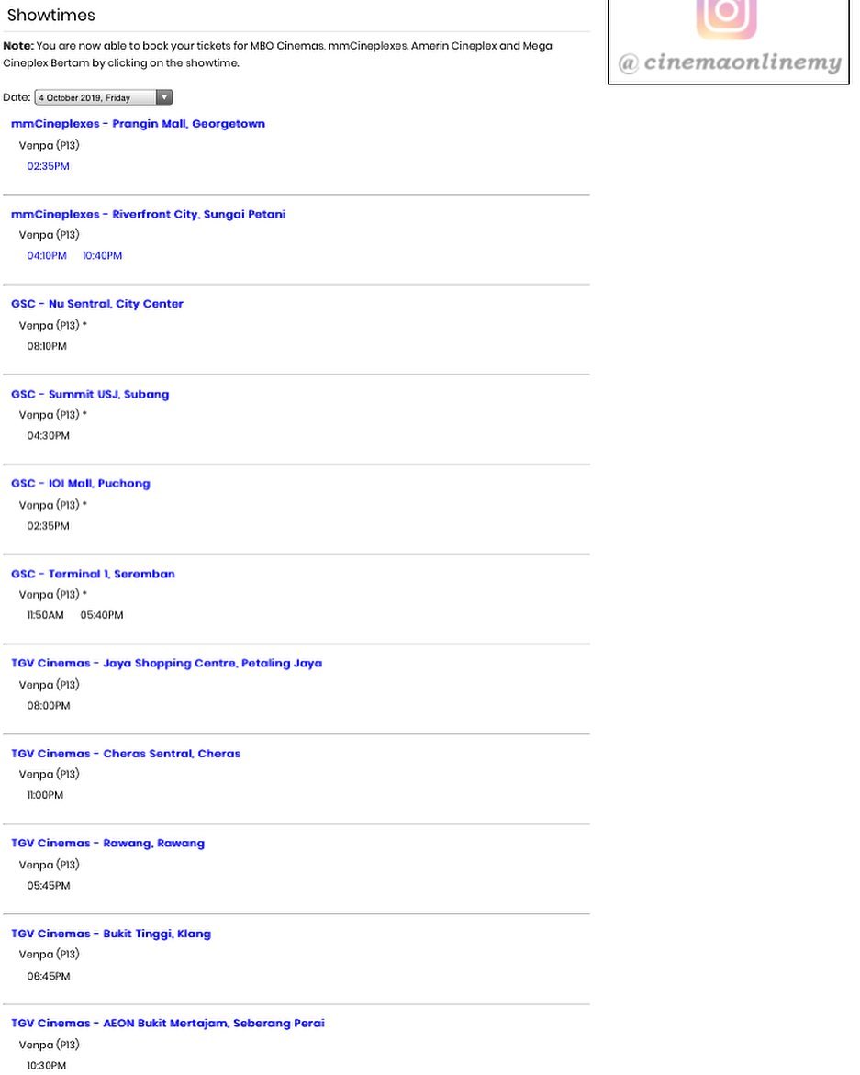Image resolution: width=860 pixels, height=1075 pixels.
Task: Select the 08:10PM showtime at Nu Sentral
Action: pos(47,346)
